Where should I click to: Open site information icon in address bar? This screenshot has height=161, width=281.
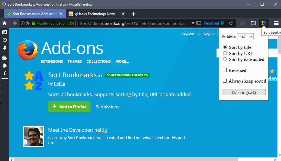(22, 23)
